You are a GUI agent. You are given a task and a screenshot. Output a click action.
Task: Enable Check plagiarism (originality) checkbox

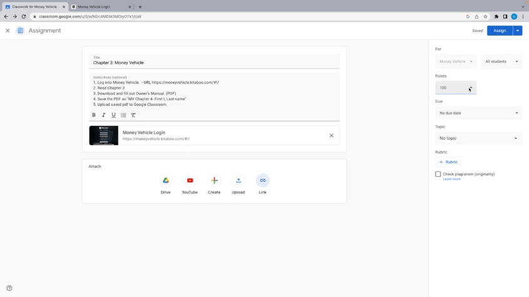pos(438,174)
